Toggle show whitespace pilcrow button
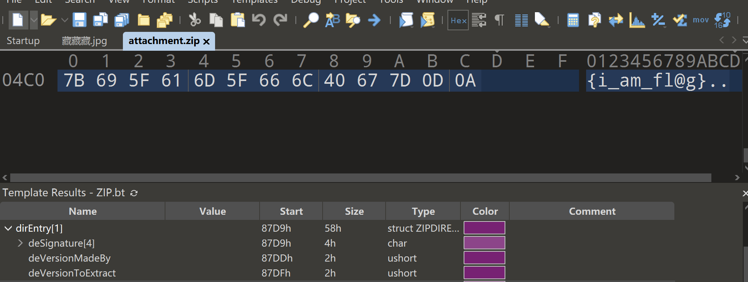 coord(499,20)
